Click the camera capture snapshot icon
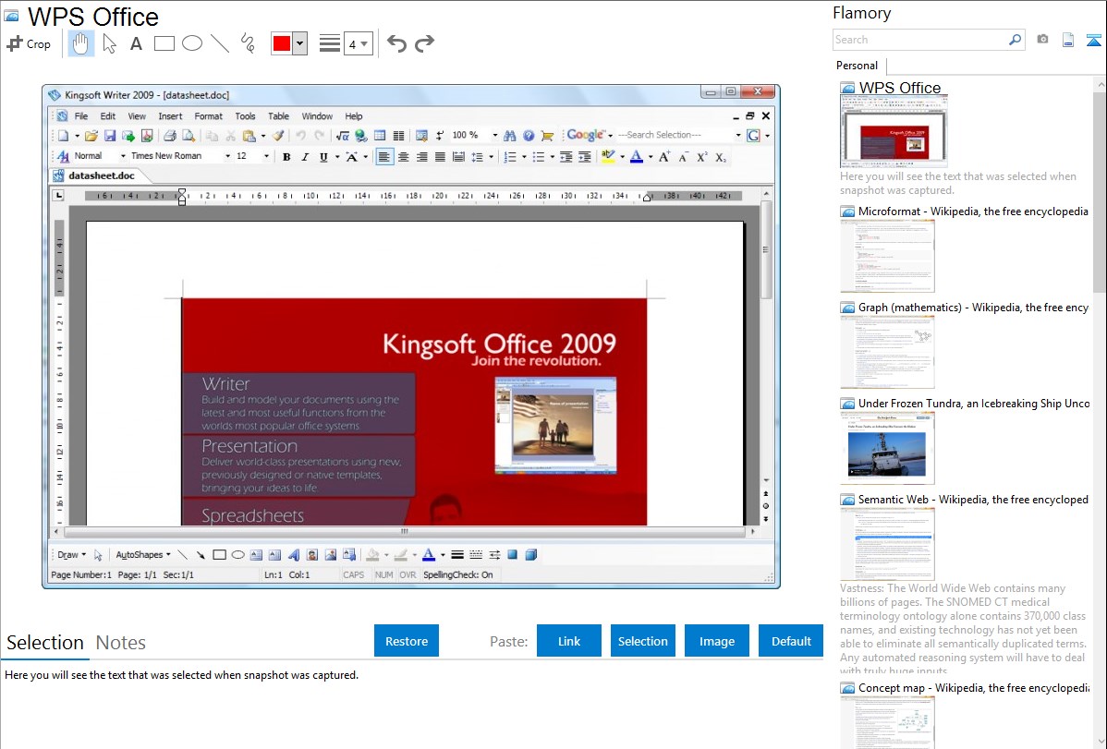The height and width of the screenshot is (749, 1107). (1042, 40)
